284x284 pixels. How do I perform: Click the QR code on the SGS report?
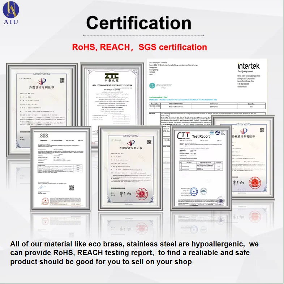coord(72,188)
